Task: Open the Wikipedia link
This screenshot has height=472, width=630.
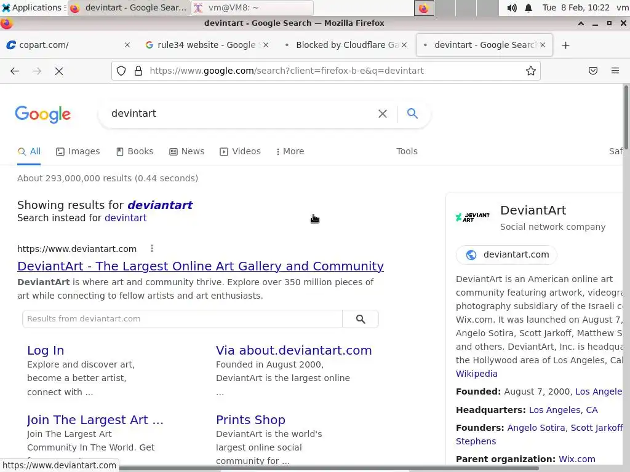Action: tap(477, 374)
